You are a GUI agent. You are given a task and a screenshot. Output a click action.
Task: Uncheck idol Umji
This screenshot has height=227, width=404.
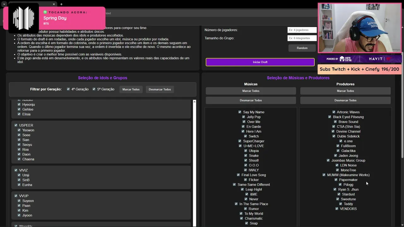tap(19, 175)
